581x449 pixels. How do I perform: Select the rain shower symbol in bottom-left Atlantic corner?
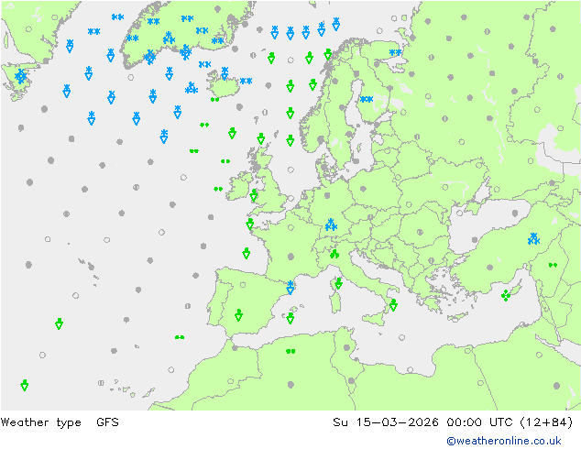point(25,385)
